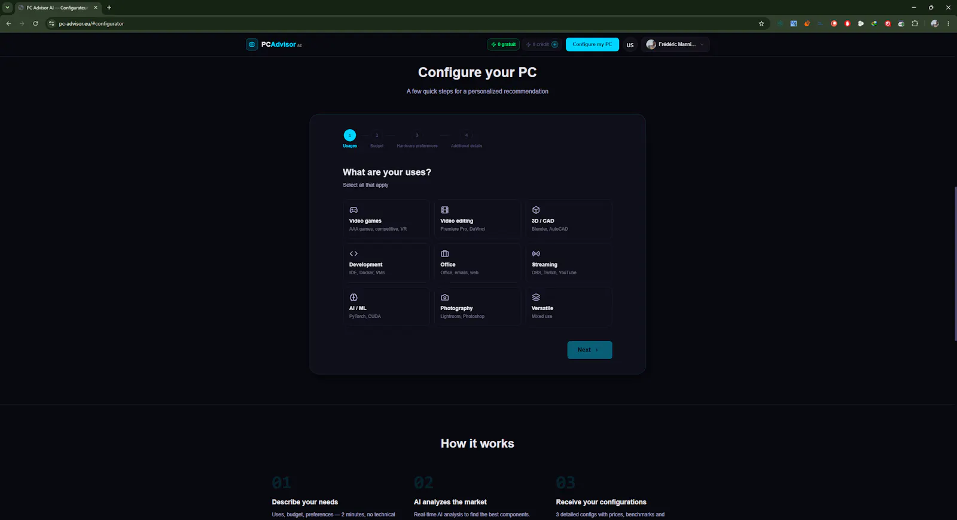Click the 'What are your uses?' heading
Viewport: 957px width, 520px height.
387,172
